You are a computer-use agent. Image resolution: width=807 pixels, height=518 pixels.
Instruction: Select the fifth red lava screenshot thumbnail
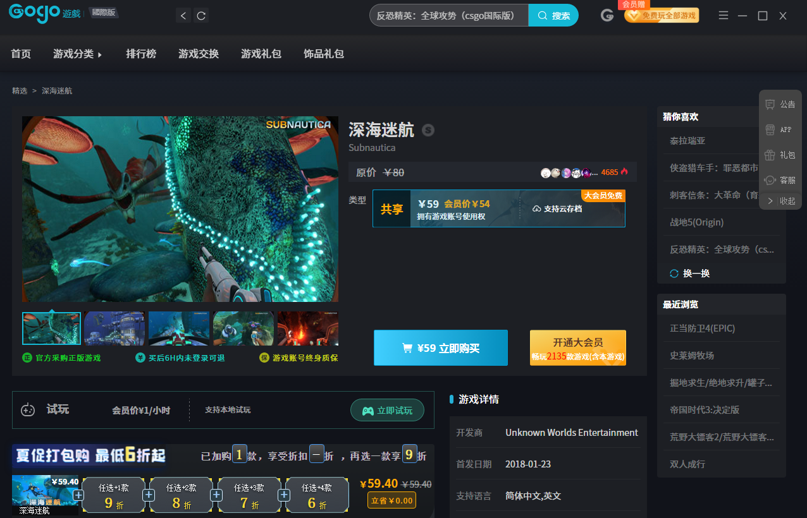tap(308, 328)
